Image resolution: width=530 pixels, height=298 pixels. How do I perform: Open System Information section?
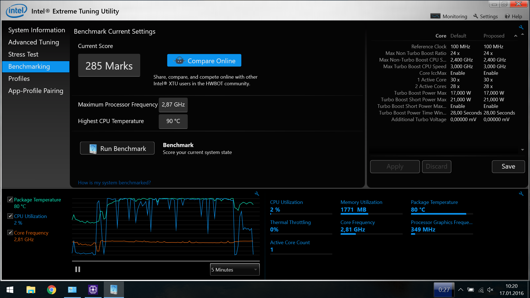point(36,30)
